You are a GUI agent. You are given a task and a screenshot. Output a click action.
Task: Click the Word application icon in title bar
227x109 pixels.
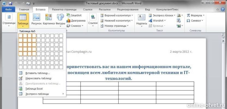pyautogui.click(x=4, y=3)
